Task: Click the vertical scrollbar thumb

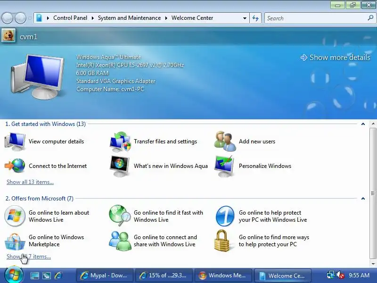Action: (x=373, y=193)
